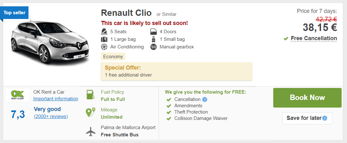Click the Free Cancellation link
Viewport: 347px width, 143px height.
(x=314, y=38)
